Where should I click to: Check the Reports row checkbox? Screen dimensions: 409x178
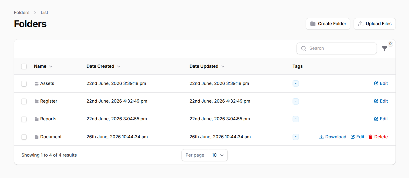(24, 119)
